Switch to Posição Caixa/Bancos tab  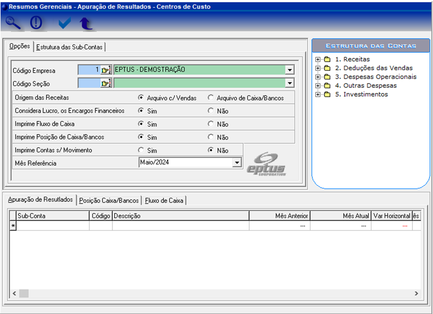point(109,200)
